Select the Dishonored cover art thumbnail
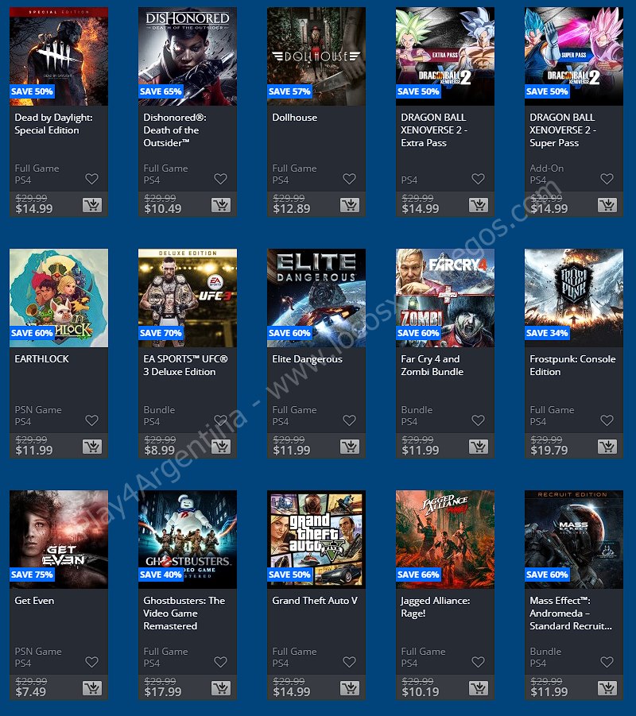Image resolution: width=636 pixels, height=716 pixels. (188, 56)
